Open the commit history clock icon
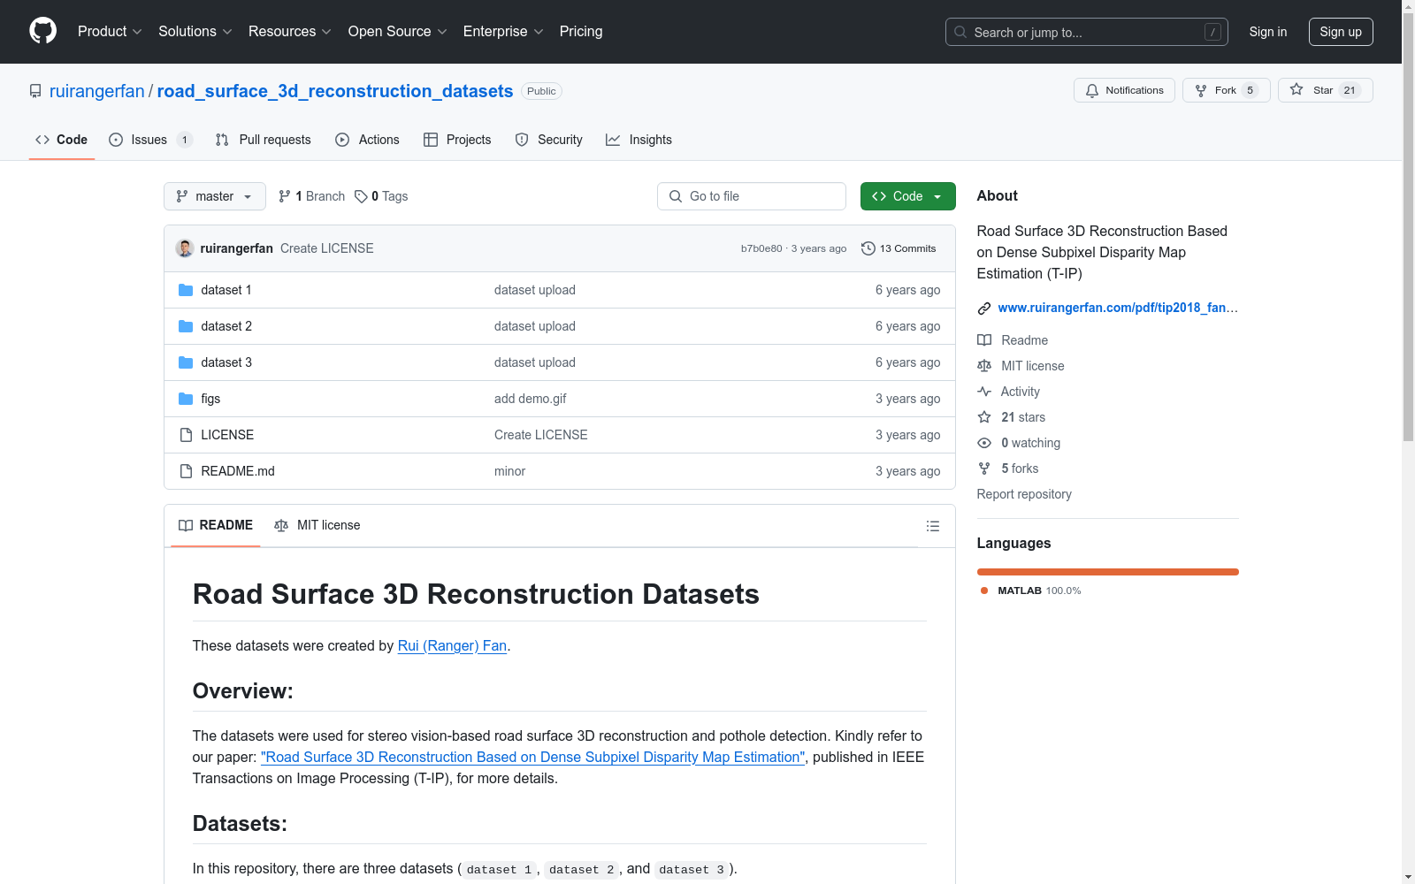1415x884 pixels. 868,248
